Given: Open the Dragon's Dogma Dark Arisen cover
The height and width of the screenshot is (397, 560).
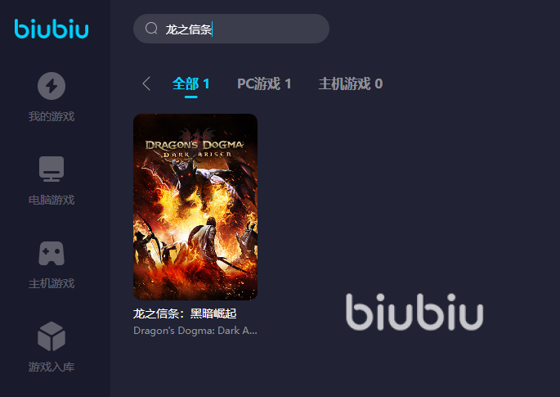Looking at the screenshot, I should pyautogui.click(x=195, y=207).
